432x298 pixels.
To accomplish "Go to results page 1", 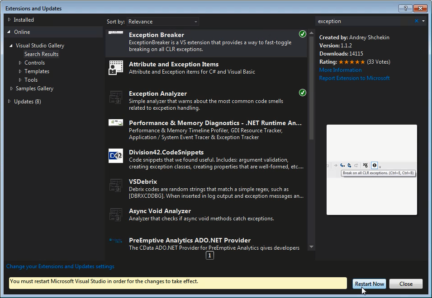I will (209, 256).
